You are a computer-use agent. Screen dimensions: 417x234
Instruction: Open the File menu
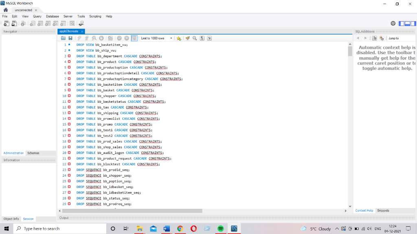tap(5, 16)
